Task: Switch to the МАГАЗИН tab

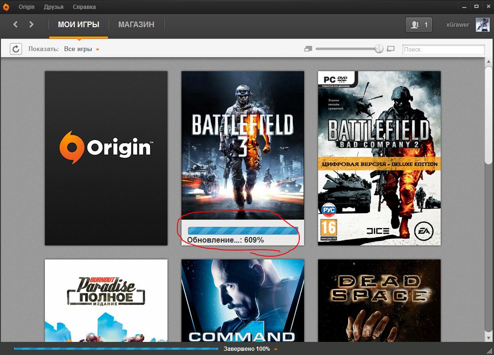Action: click(x=137, y=25)
